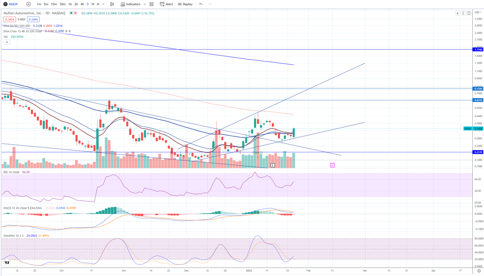Select the weekly W timeframe
Screen dimensions: 484x276
pos(93,4)
